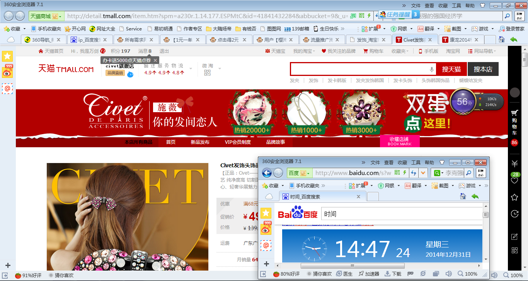Click home icon in Baidu window tab bar
The image size is (528, 281).
(463, 197)
